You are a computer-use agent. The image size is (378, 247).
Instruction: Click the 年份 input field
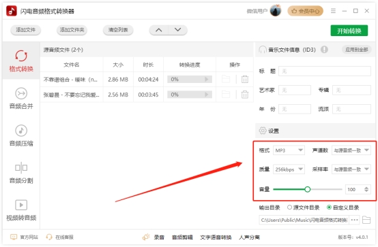(x=295, y=109)
